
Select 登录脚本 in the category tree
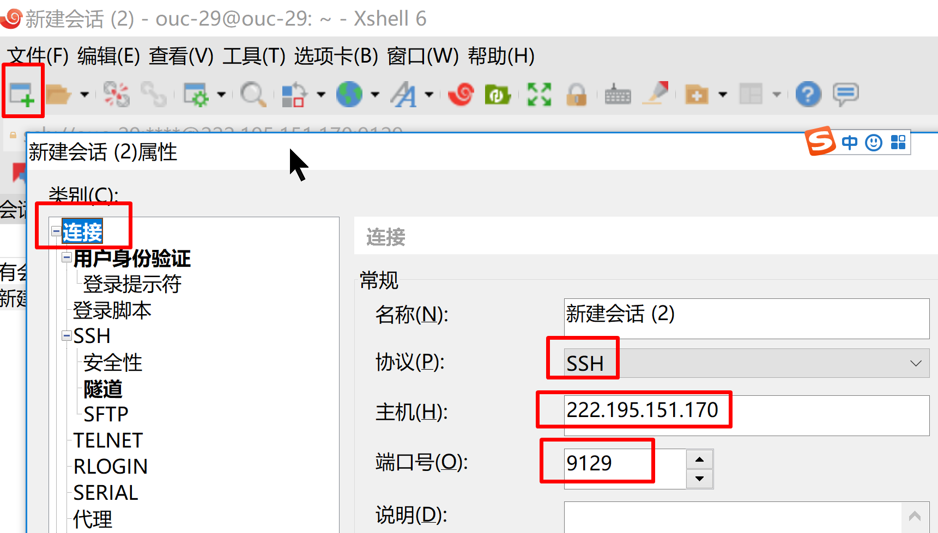112,310
